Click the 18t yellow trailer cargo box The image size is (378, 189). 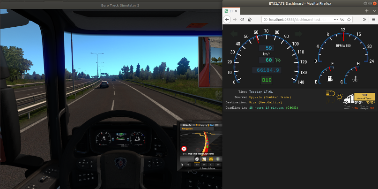coord(364,97)
